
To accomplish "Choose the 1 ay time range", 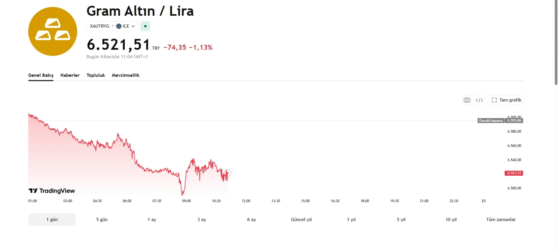I will tap(152, 220).
